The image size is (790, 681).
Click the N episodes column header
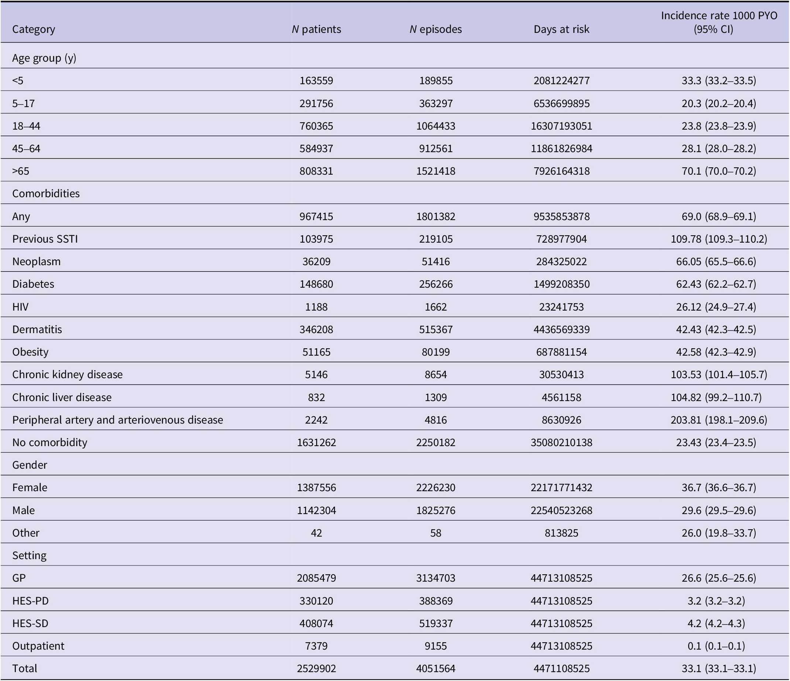click(435, 30)
